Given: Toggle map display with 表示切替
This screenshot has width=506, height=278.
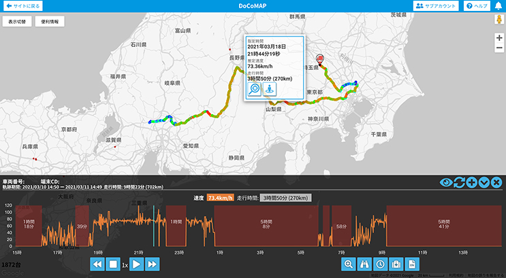Looking at the screenshot, I should pos(18,22).
